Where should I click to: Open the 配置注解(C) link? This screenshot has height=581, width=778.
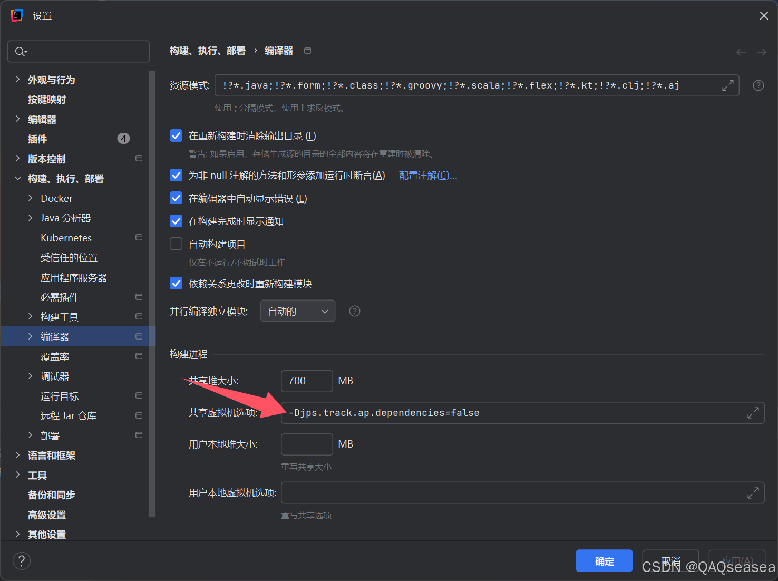pos(427,175)
